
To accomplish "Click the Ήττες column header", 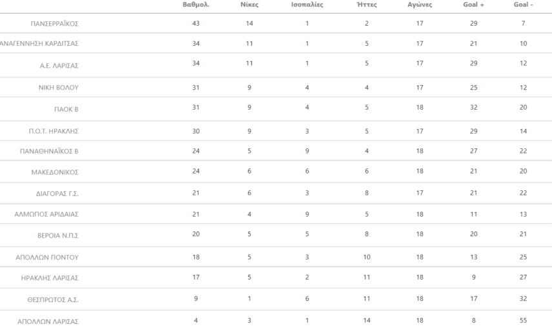I will tap(366, 5).
